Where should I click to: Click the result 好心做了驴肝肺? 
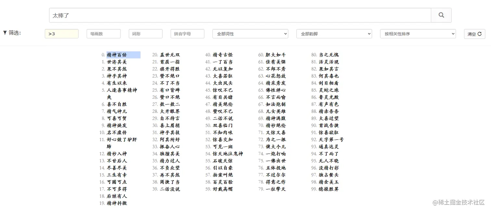pos(122,143)
